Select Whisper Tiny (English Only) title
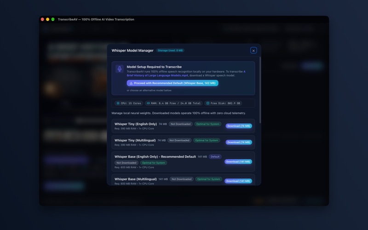This screenshot has width=368, height=230. pos(136,124)
